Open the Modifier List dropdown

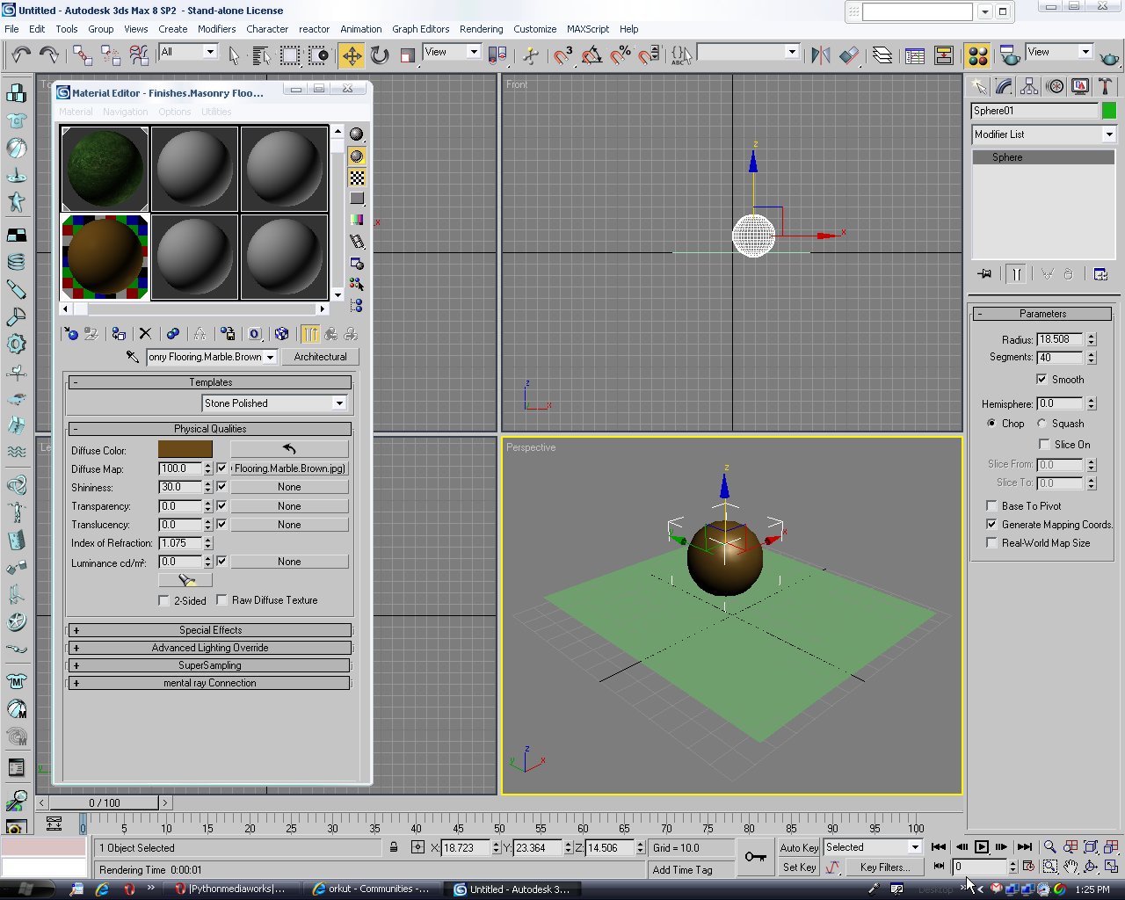pos(1109,134)
